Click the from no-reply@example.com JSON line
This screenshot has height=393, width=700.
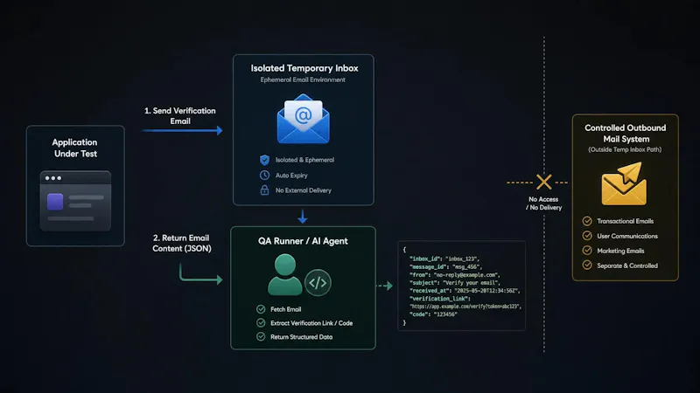(x=454, y=275)
